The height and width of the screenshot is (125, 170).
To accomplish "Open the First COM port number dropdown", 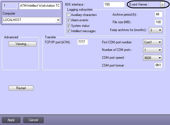I will [153, 42].
